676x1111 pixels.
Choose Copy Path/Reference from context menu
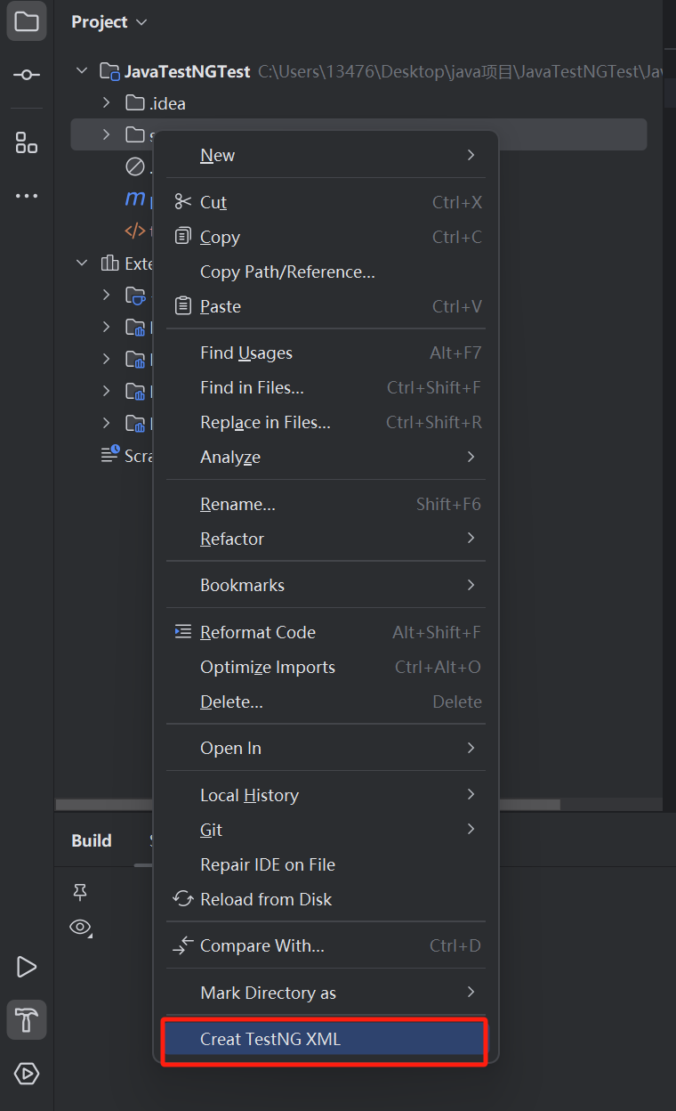pos(326,272)
